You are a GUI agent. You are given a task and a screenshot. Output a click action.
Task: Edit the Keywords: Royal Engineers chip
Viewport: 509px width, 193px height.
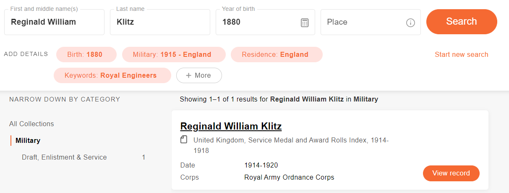pyautogui.click(x=112, y=76)
